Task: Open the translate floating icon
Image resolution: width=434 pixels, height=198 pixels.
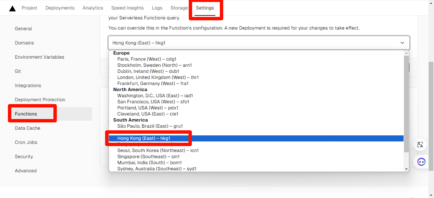Action: pyautogui.click(x=420, y=145)
